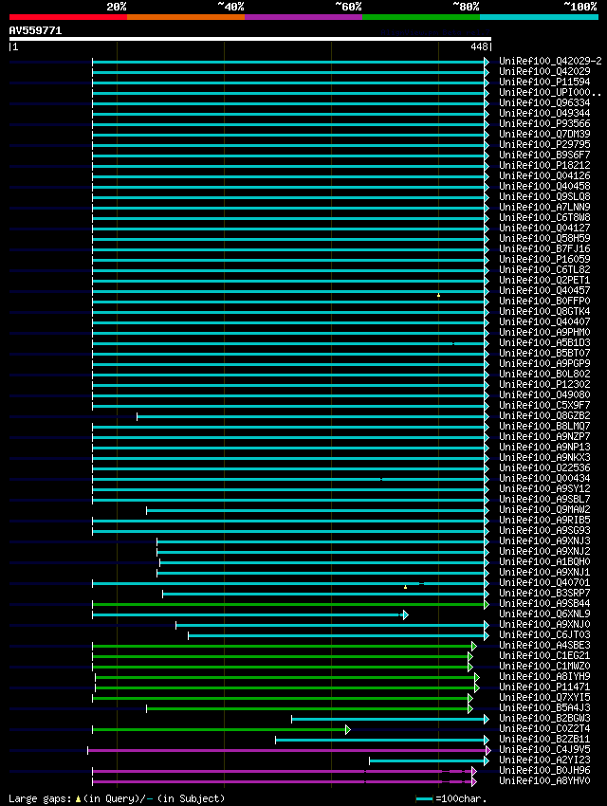
Task: Click the UniRef100_Q40701 label
Action: tap(544, 583)
